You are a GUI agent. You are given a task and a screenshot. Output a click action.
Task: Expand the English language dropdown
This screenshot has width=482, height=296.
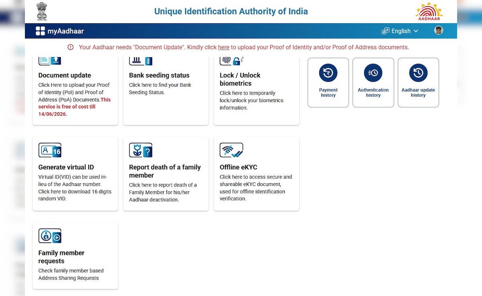pyautogui.click(x=400, y=31)
